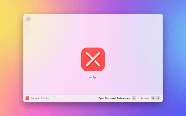Click the white cross inside the center icon
This screenshot has width=186, height=116.
93,59
